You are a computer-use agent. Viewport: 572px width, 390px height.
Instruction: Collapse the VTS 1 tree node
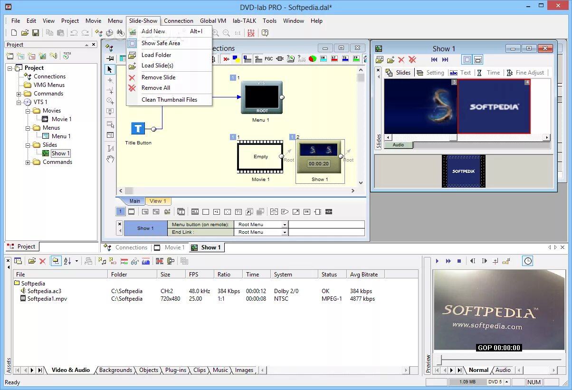click(19, 102)
